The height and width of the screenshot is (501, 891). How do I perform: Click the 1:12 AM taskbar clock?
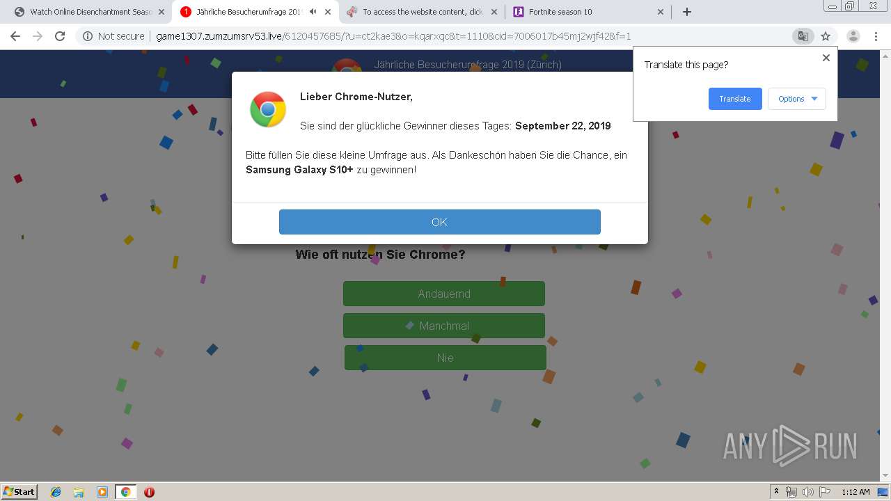click(x=855, y=492)
